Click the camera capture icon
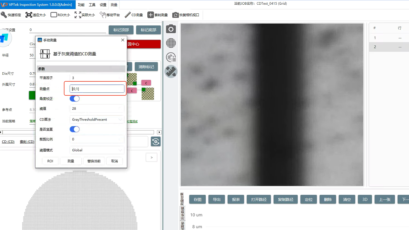This screenshot has height=230, width=409. pos(171,29)
